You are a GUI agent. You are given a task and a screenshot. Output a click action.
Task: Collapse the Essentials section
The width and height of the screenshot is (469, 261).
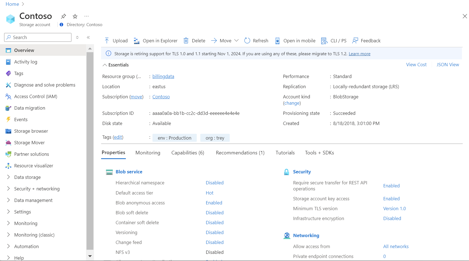[105, 65]
